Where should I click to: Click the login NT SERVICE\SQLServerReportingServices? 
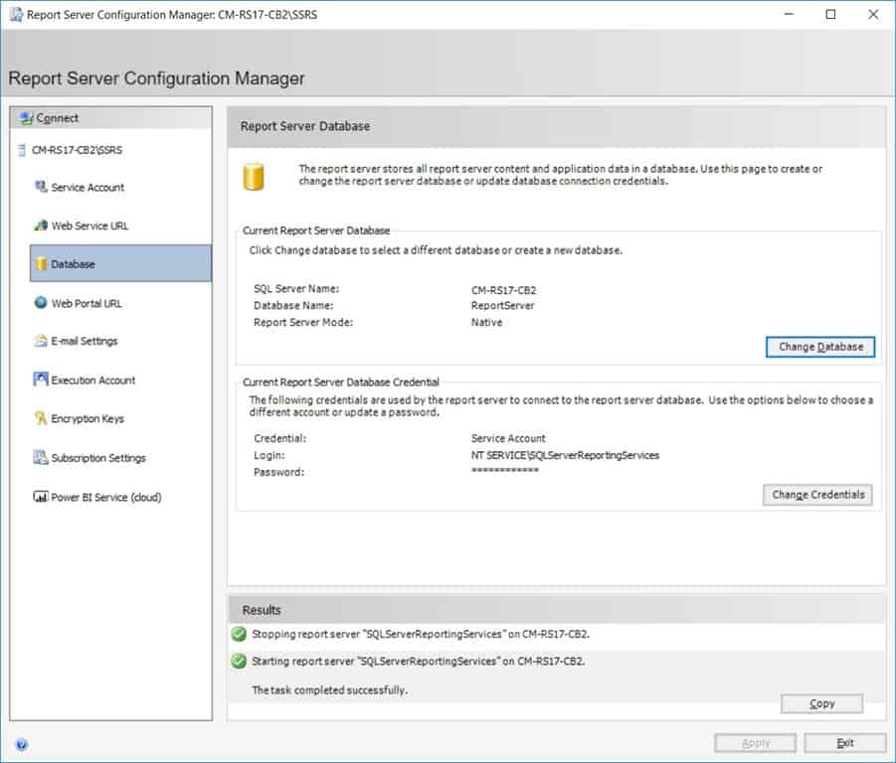pyautogui.click(x=565, y=455)
